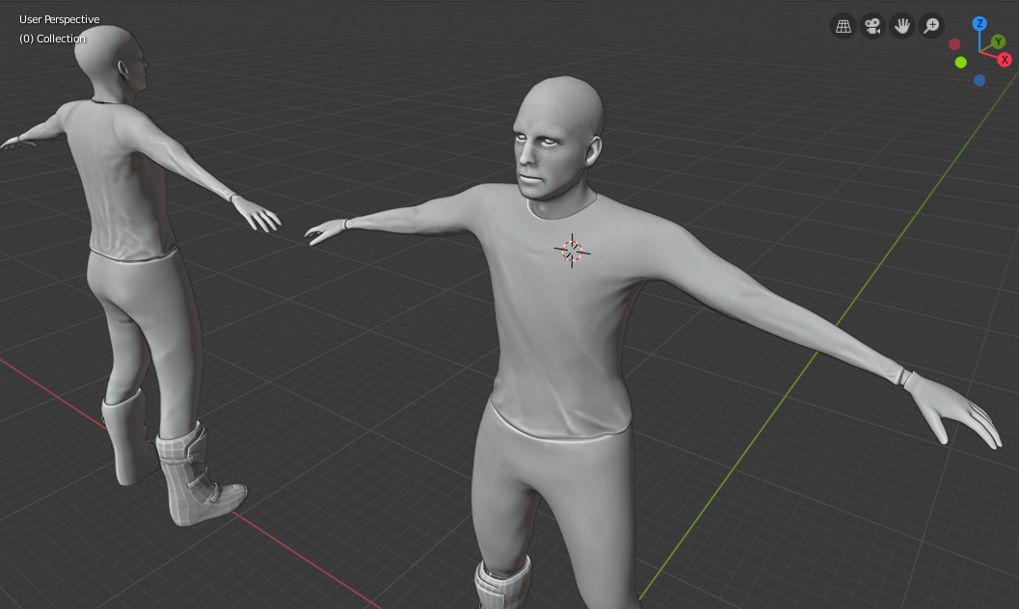Image resolution: width=1019 pixels, height=609 pixels.
Task: Click the pan view hand icon
Action: coord(902,26)
